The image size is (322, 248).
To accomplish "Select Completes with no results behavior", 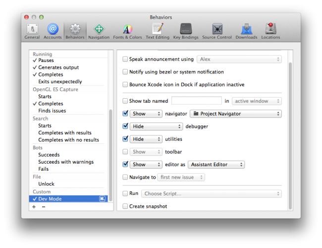I will [x=68, y=140].
